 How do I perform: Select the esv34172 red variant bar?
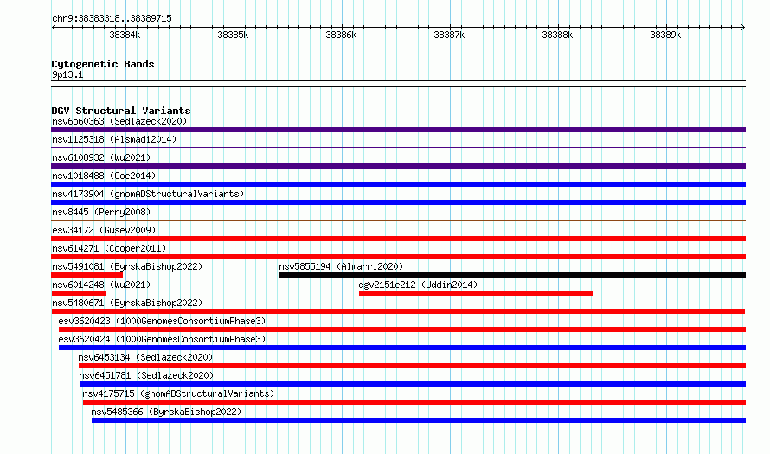(398, 239)
